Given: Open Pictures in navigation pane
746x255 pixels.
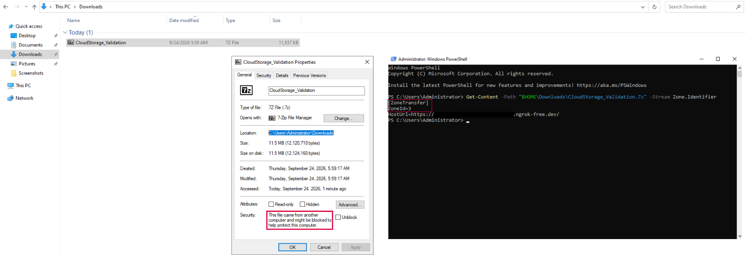Looking at the screenshot, I should (x=27, y=64).
